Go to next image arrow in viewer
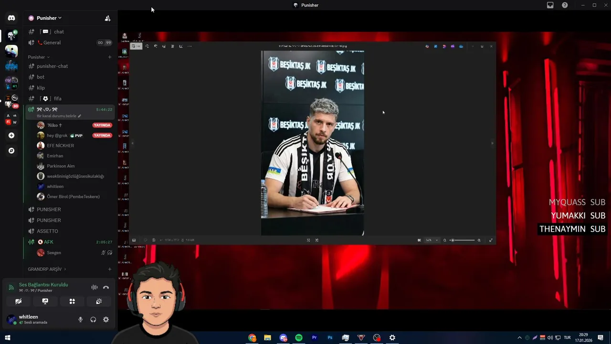The width and height of the screenshot is (611, 344). coord(492,143)
